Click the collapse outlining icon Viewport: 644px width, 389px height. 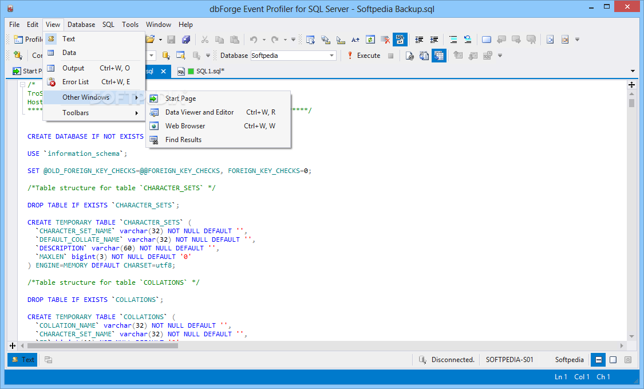[x=550, y=40]
